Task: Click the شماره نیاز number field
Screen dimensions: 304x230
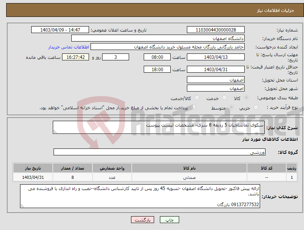Action: (216, 30)
